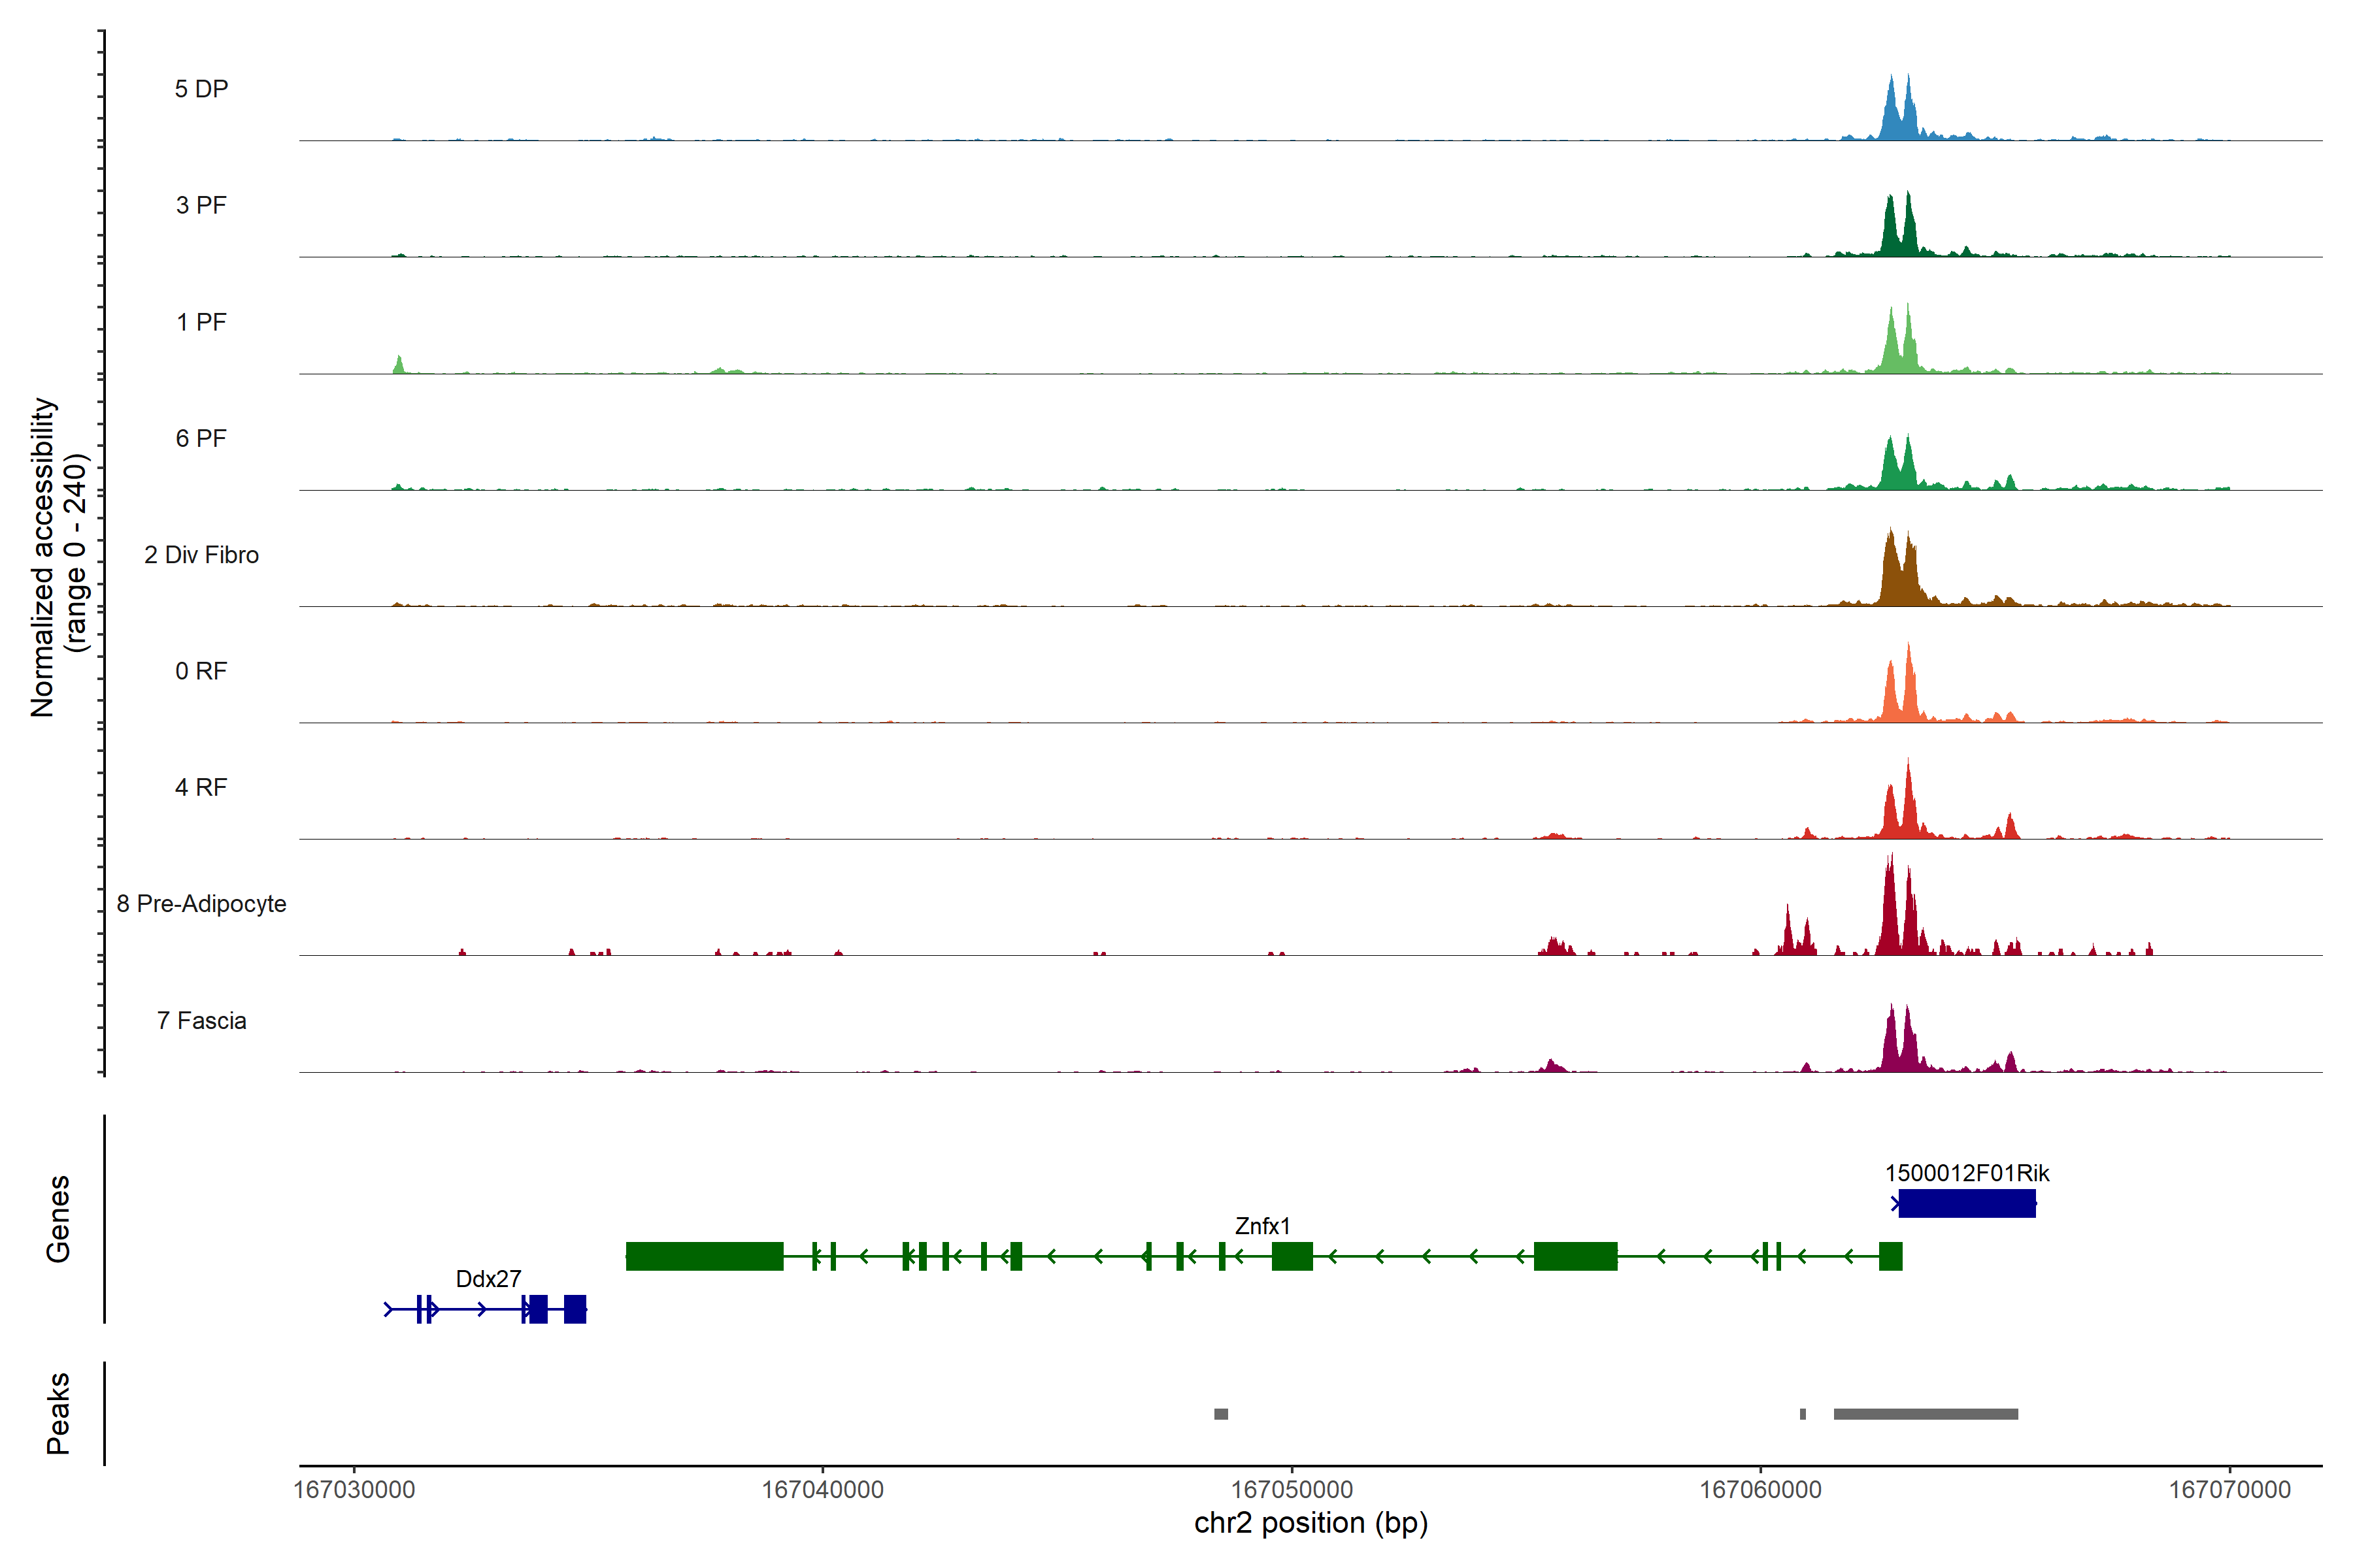Screen dimensions: 2353x1568
Task: Click the 2 Div Fibro track label
Action: (x=201, y=555)
